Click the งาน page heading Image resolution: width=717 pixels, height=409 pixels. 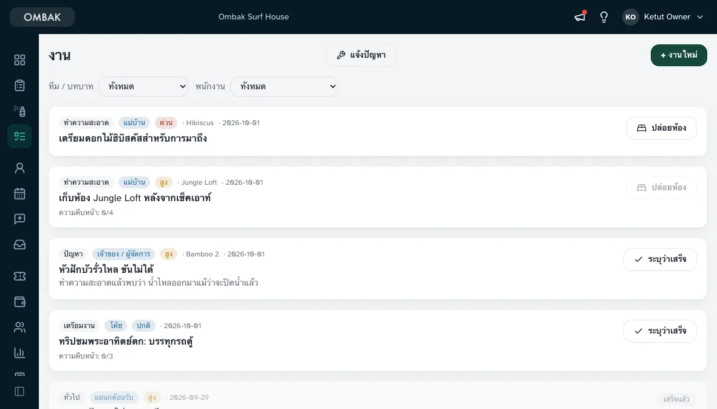pos(60,56)
